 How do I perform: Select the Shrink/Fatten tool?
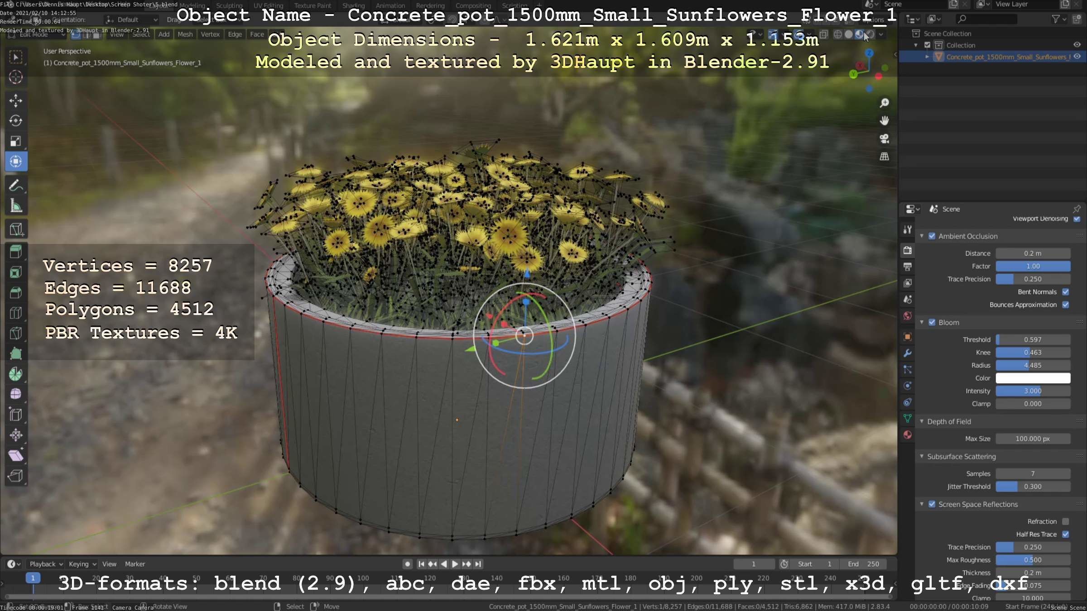coord(16,435)
